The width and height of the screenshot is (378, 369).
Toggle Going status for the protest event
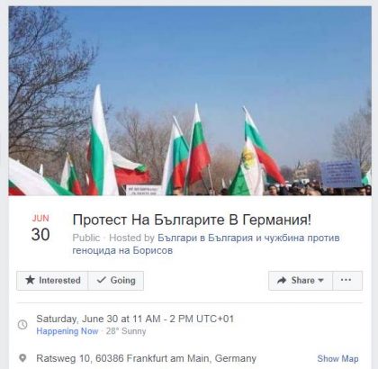point(116,281)
